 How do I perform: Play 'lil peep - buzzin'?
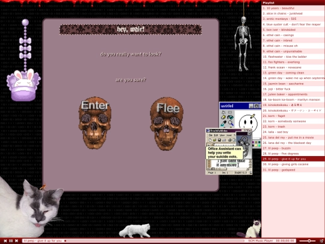(x=293, y=148)
